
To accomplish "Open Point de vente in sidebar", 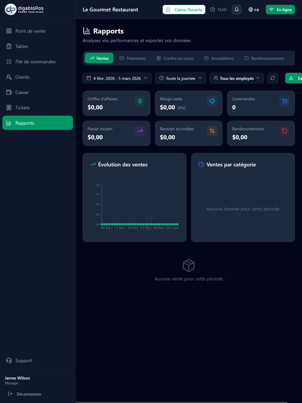I will point(37,31).
